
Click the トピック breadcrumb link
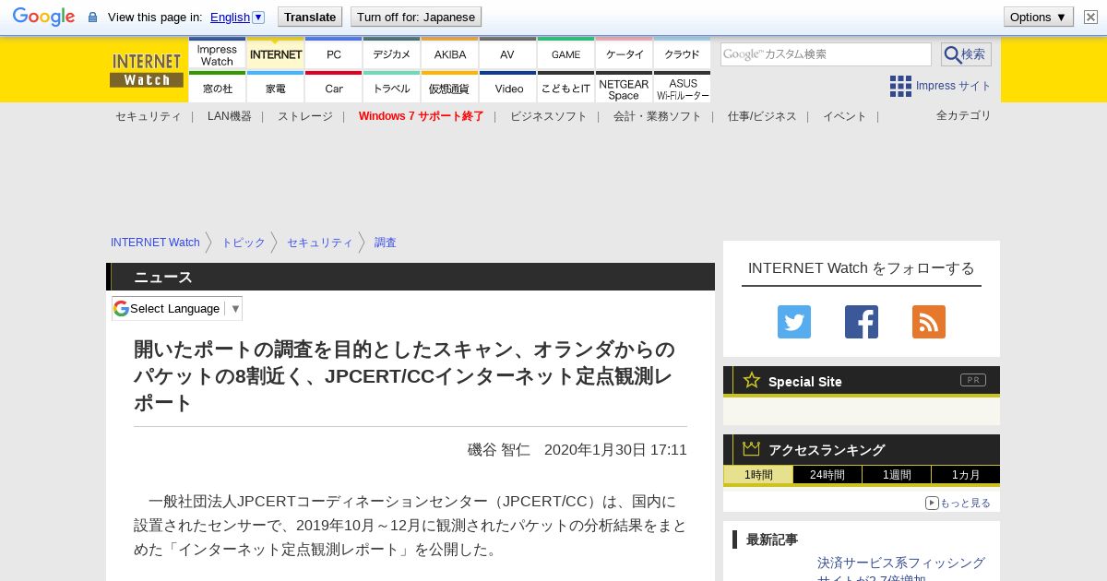tap(244, 243)
